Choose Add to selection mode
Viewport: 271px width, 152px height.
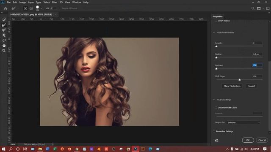coord(25,8)
